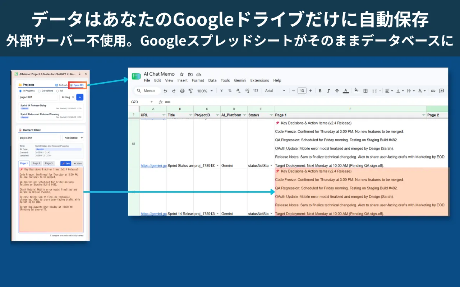460x287 pixels.
Task: Click the Open DB button
Action: [x=77, y=85]
